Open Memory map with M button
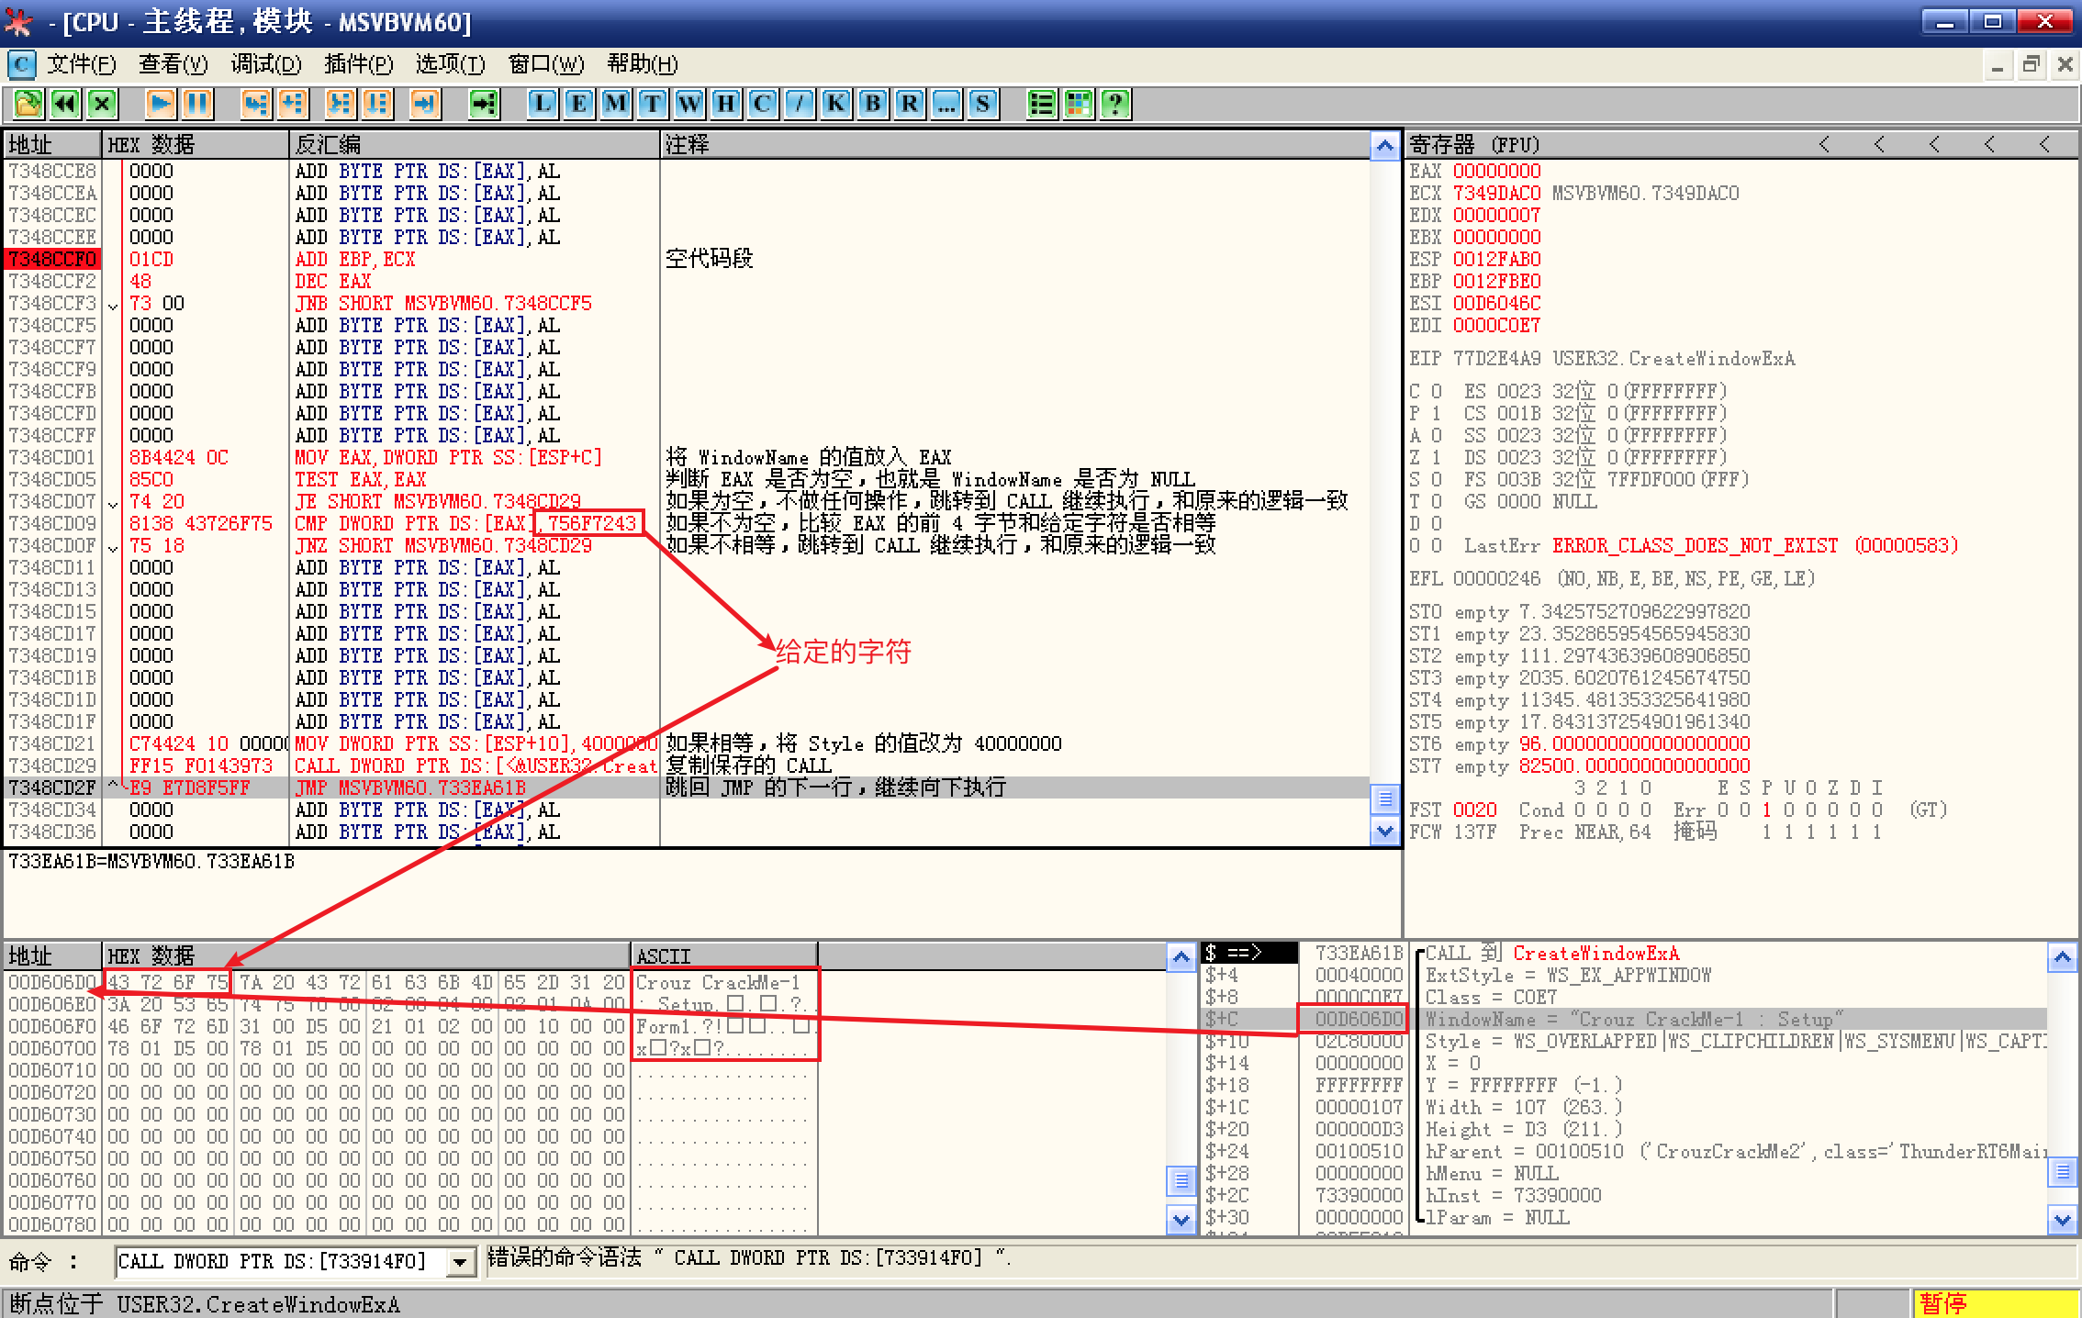Image resolution: width=2082 pixels, height=1318 pixels. (616, 103)
